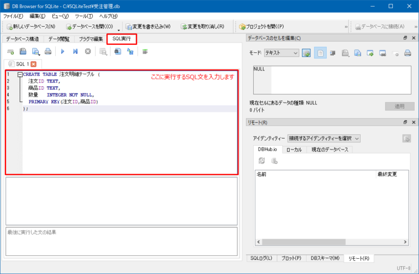The height and width of the screenshot is (274, 419).
Task: Open find and replace in the editor
Action: [130, 51]
